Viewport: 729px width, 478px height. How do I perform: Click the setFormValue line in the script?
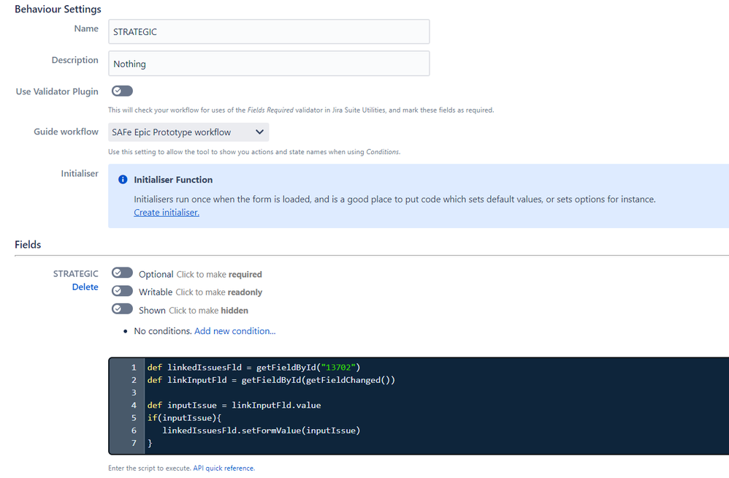262,430
